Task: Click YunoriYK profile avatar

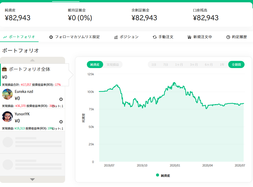Action: click(x=7, y=117)
